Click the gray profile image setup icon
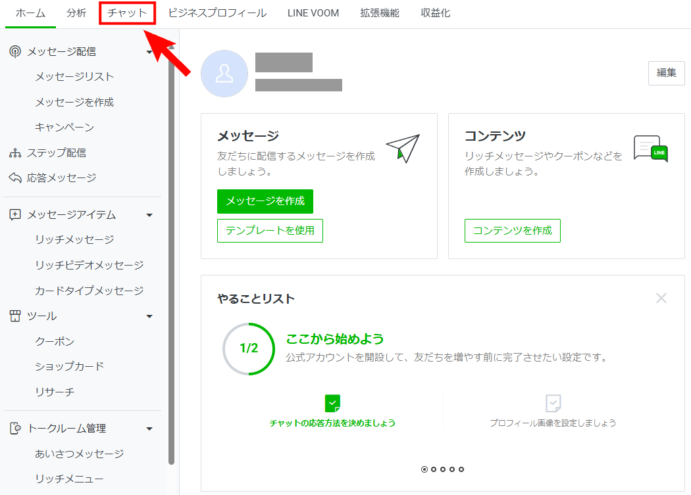This screenshot has height=495, width=691. 553,403
